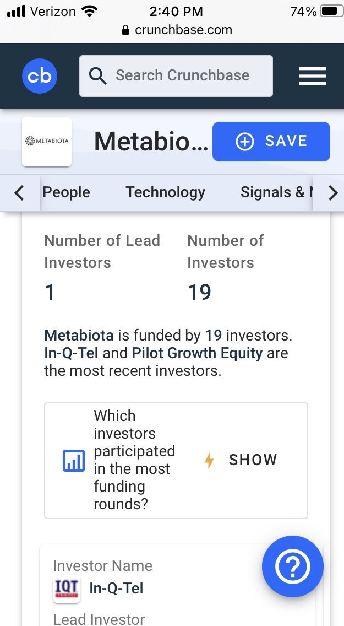
Task: Open the Signals & News tab
Action: pos(275,192)
